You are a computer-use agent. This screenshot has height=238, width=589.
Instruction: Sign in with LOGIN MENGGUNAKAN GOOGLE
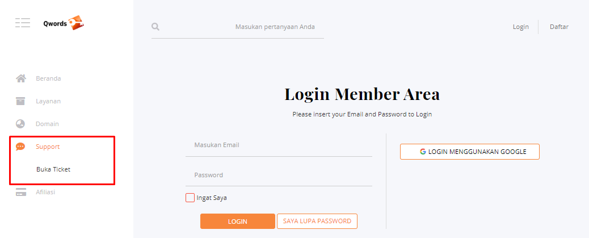click(469, 152)
